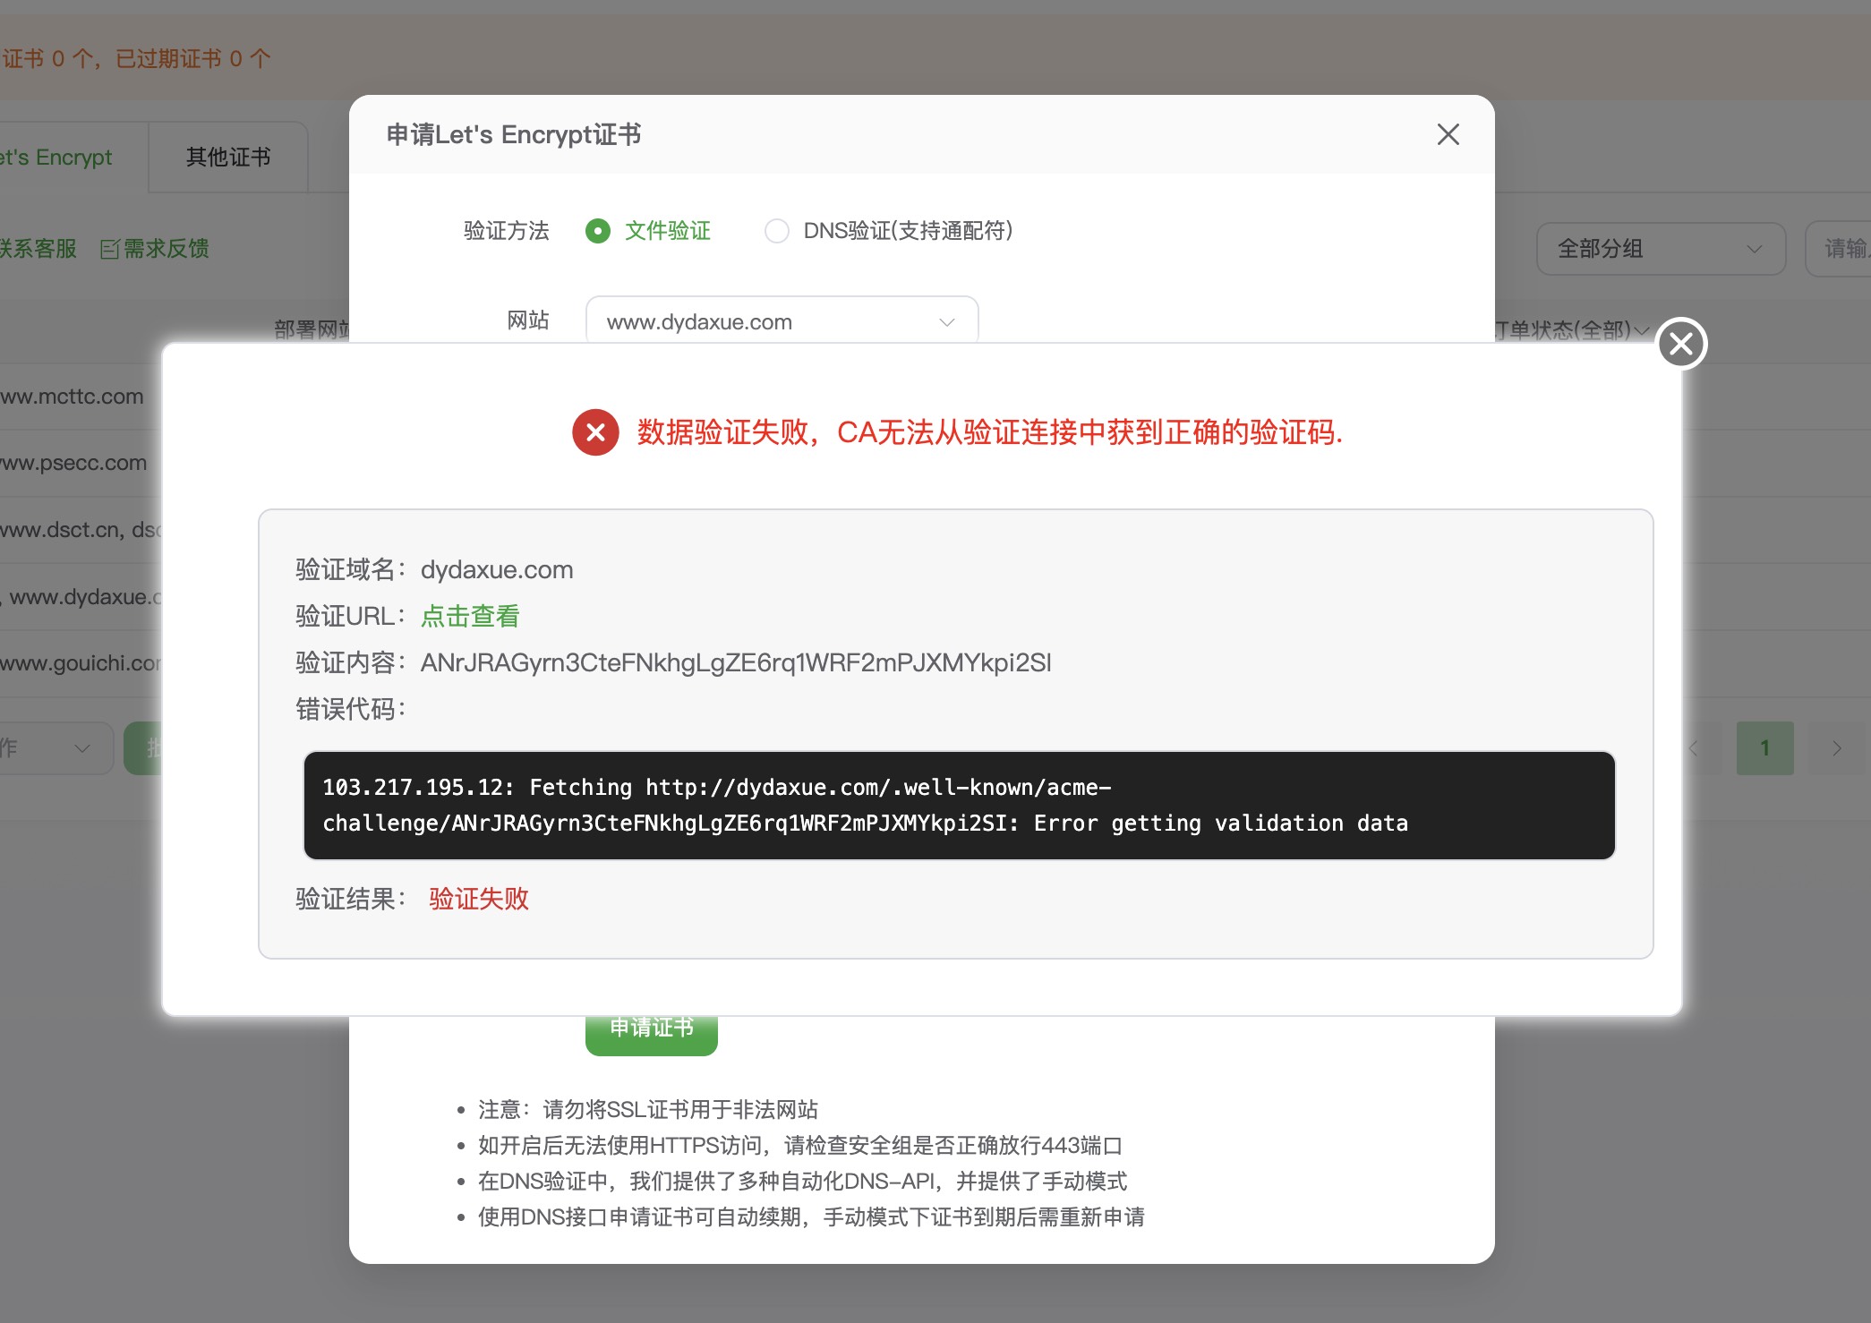The width and height of the screenshot is (1871, 1323).
Task: Go to next page arrow
Action: 1836,748
